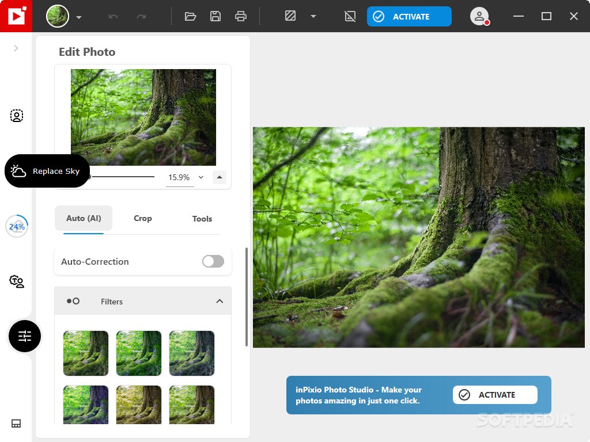Open a photo using the folder icon
This screenshot has width=590, height=442.
point(190,16)
